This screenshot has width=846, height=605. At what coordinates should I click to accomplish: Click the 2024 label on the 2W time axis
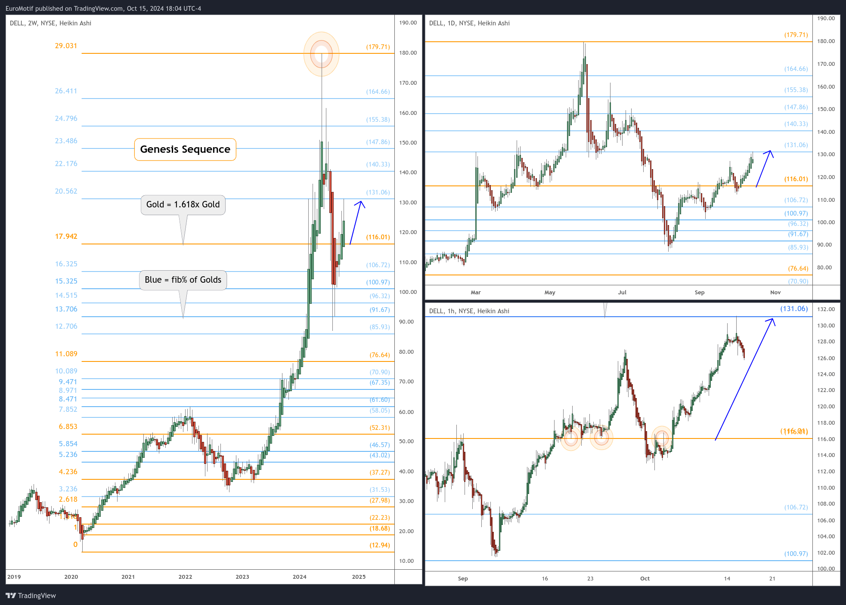[x=300, y=577]
